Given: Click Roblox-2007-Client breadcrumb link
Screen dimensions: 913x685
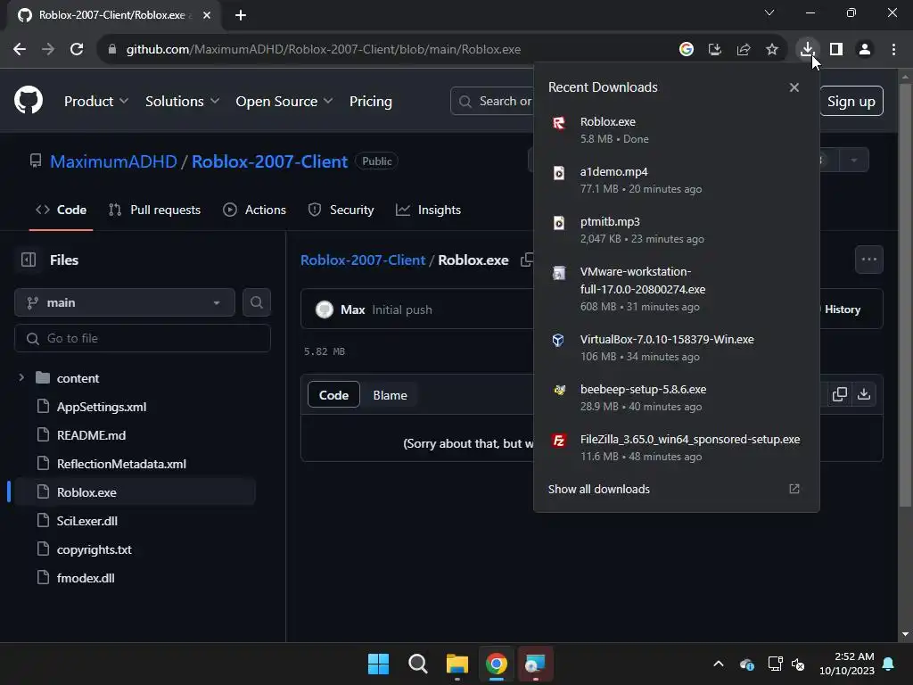Looking at the screenshot, I should 363,260.
